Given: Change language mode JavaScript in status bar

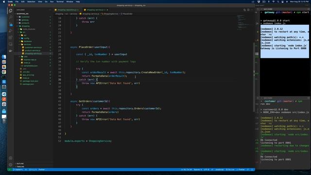Looking at the screenshot, I should tap(219, 170).
